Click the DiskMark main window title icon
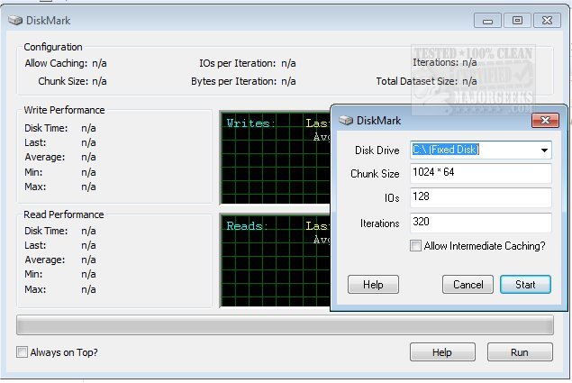This screenshot has width=572, height=383. click(15, 20)
